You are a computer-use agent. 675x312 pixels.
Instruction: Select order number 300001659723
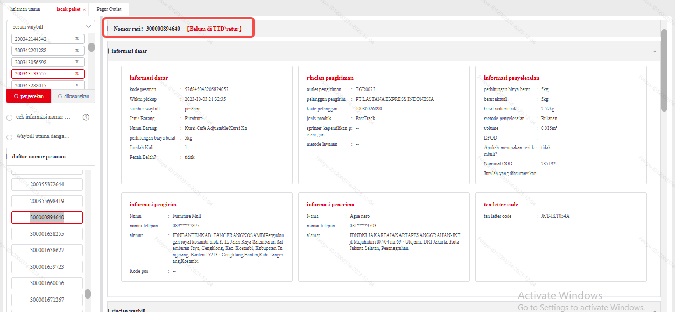[47, 267]
